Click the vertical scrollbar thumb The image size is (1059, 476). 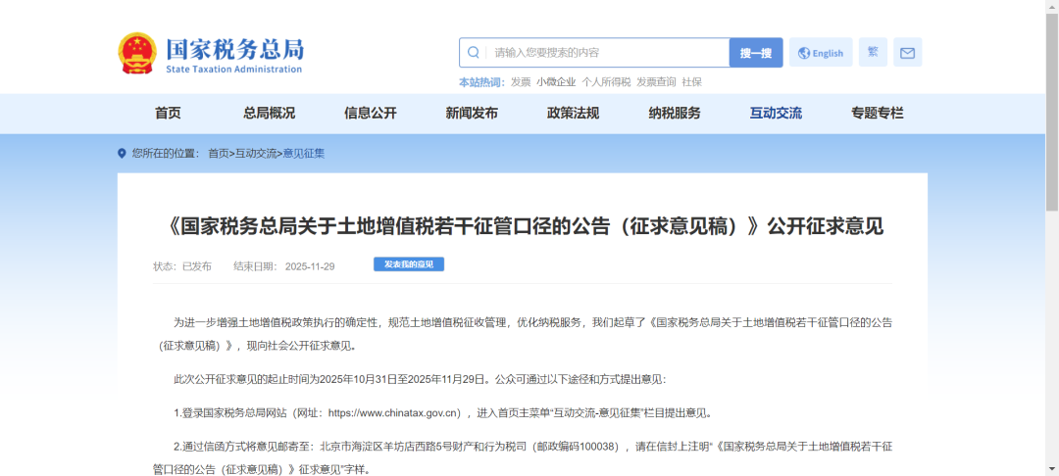(1051, 108)
